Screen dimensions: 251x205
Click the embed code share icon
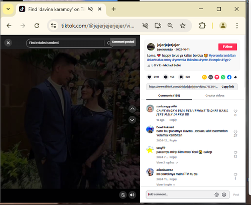pyautogui.click(x=210, y=77)
